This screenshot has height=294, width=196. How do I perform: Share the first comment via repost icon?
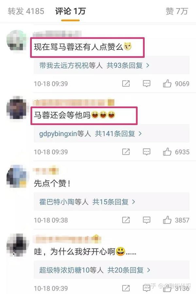(x=126, y=83)
